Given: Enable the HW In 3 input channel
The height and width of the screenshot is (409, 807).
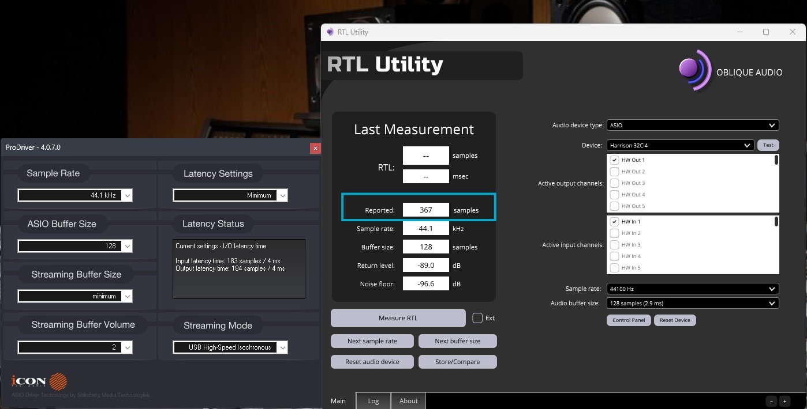Looking at the screenshot, I should (x=615, y=245).
